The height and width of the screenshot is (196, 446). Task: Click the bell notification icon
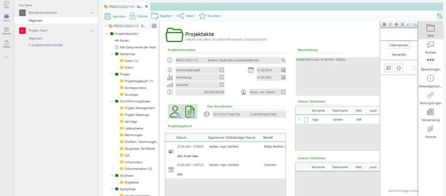pos(414,68)
